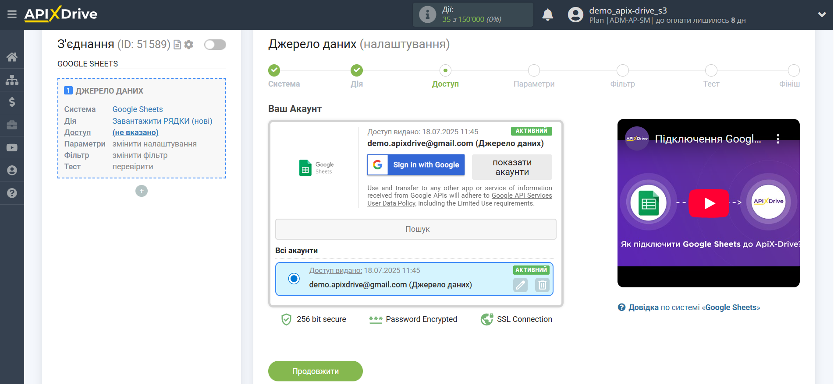The width and height of the screenshot is (834, 384).
Task: Click Sign in with Google button
Action: coord(416,165)
